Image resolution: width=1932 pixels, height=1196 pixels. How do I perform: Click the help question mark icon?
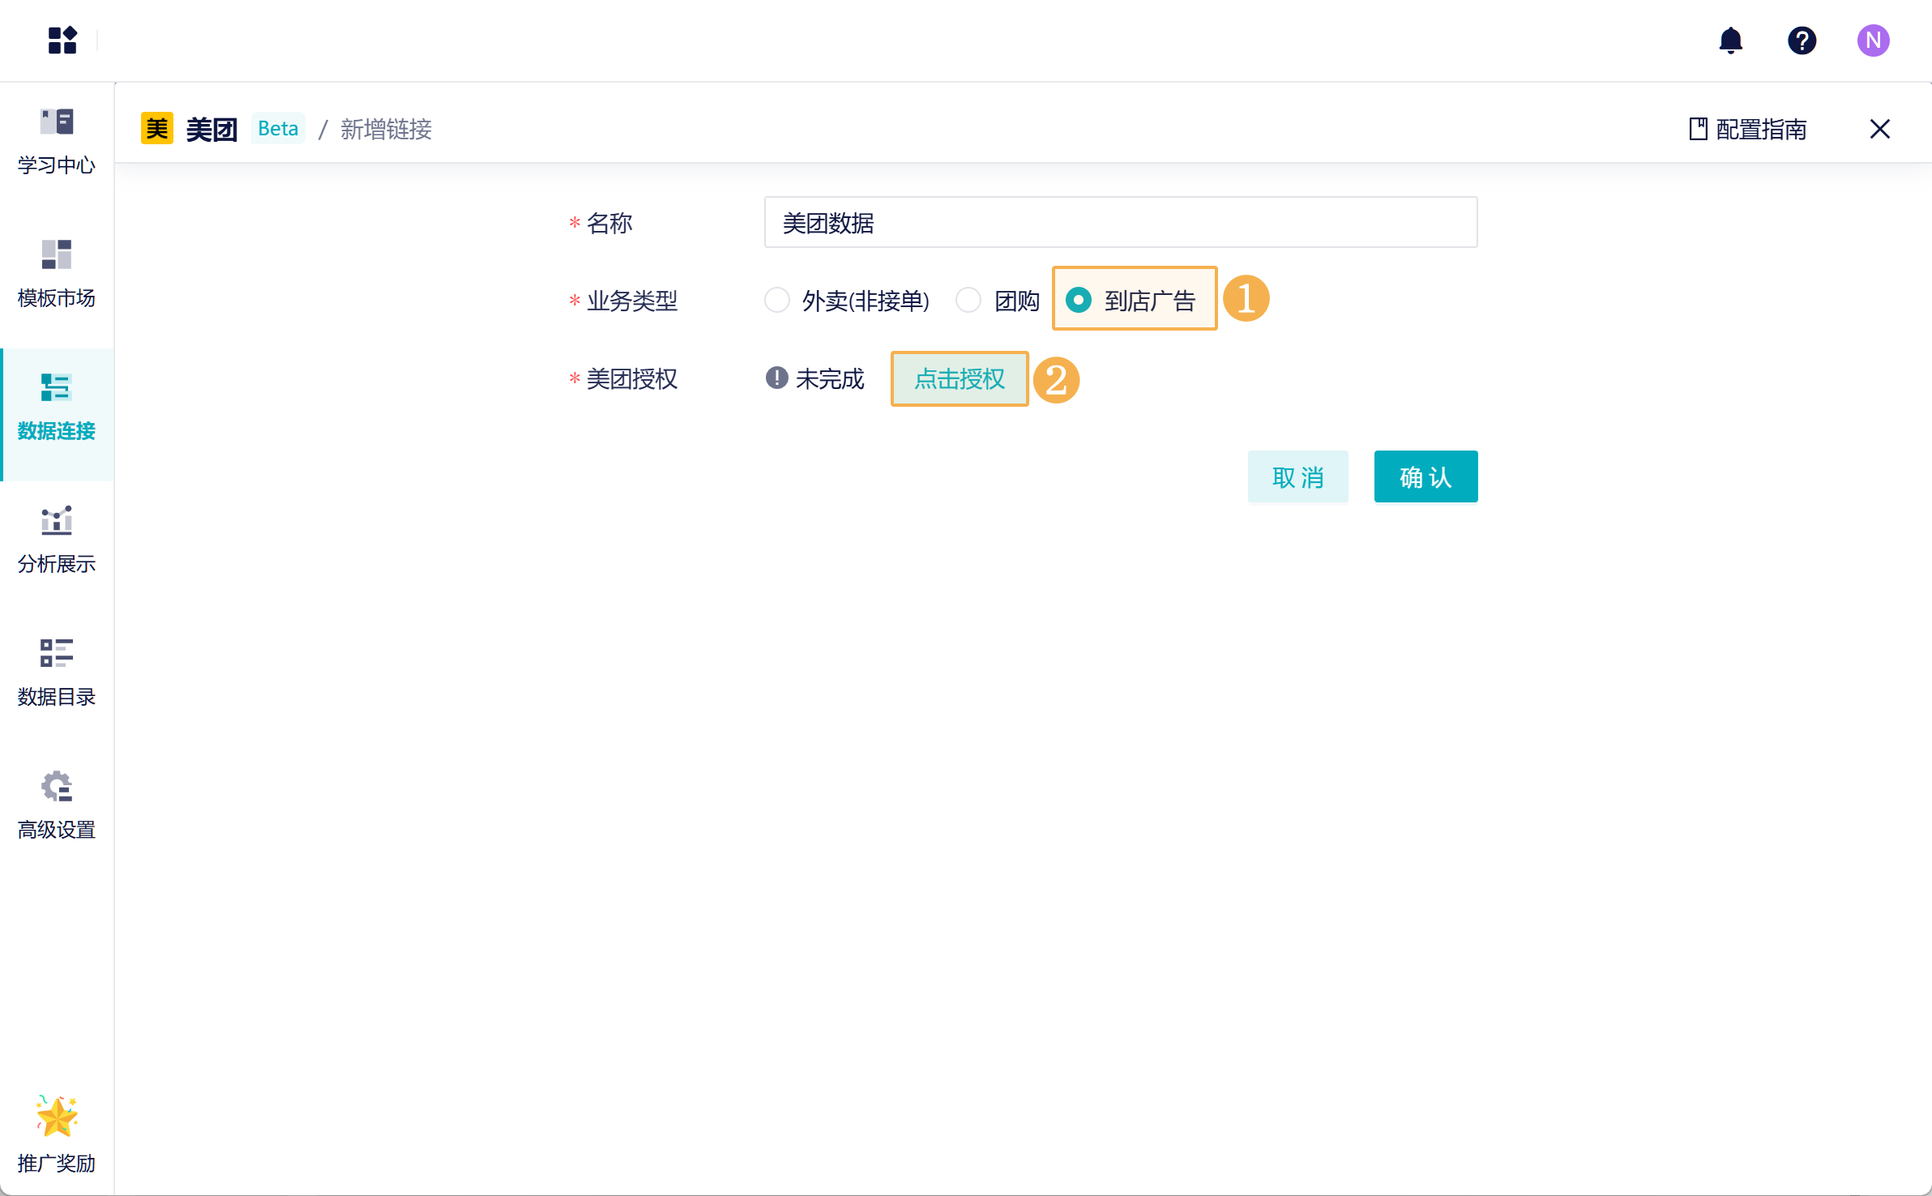pyautogui.click(x=1802, y=40)
